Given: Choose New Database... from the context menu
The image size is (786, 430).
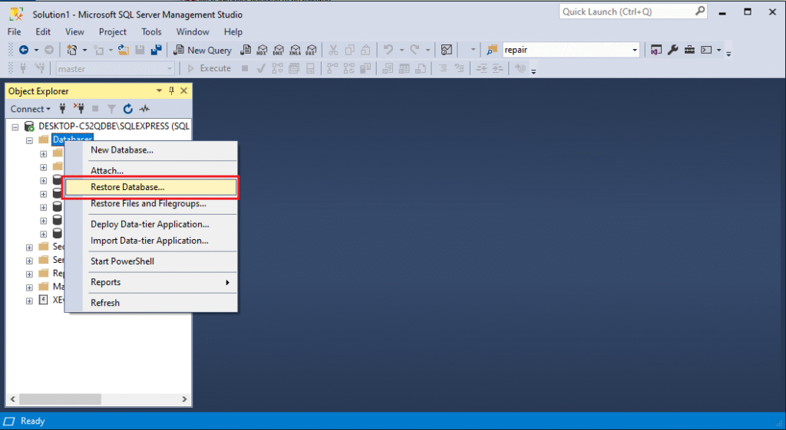Looking at the screenshot, I should coord(151,150).
